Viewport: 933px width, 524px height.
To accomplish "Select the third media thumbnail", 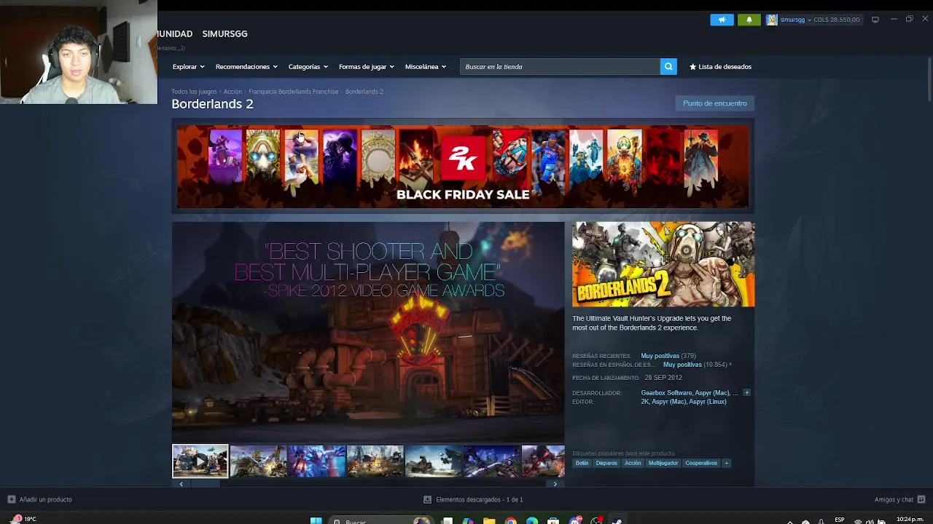I will click(x=316, y=461).
